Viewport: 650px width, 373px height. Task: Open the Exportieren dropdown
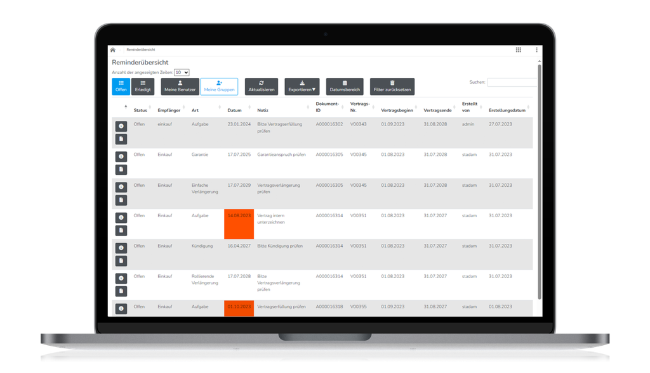tap(302, 86)
